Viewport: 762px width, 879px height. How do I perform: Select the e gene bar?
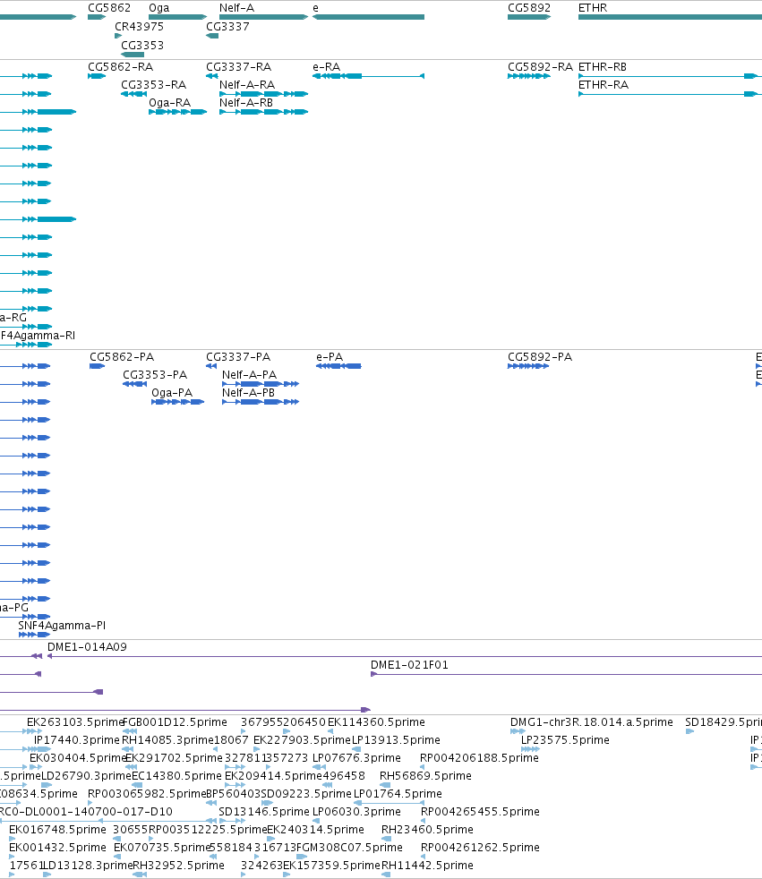368,17
